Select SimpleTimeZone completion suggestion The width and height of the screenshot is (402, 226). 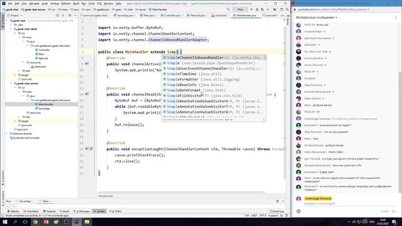[214, 74]
